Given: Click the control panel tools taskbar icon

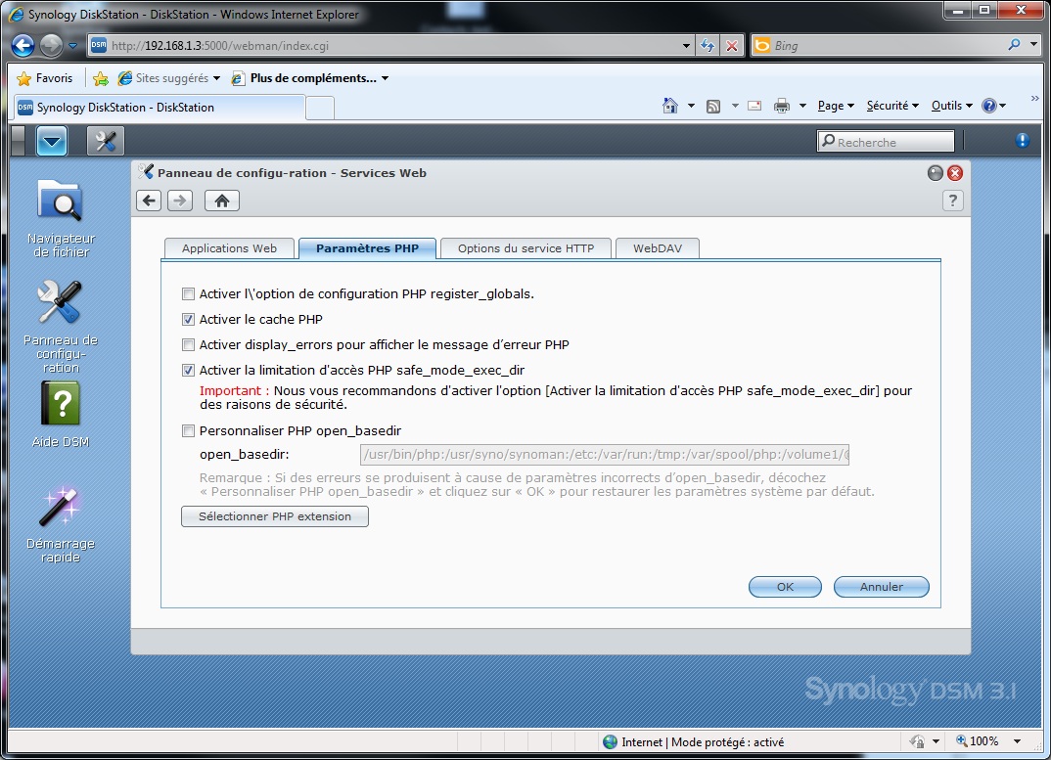Looking at the screenshot, I should pyautogui.click(x=106, y=141).
